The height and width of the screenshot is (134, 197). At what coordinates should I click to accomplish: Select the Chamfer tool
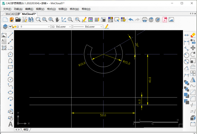193,92
